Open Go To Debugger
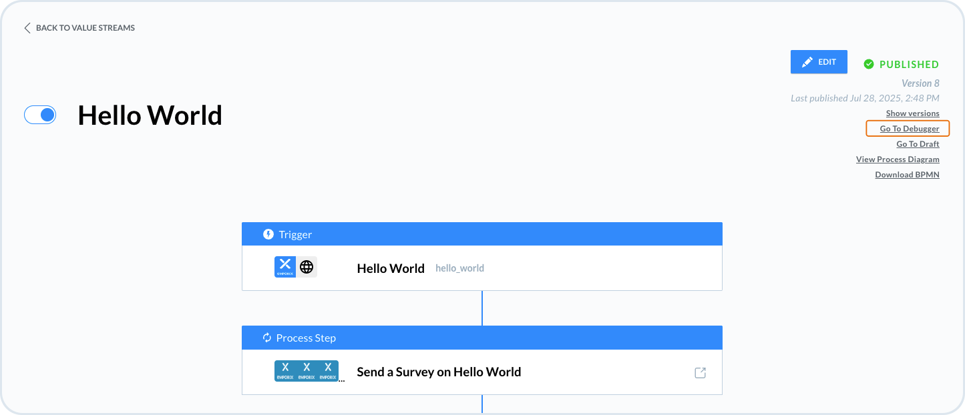This screenshot has height=415, width=965. (x=909, y=129)
